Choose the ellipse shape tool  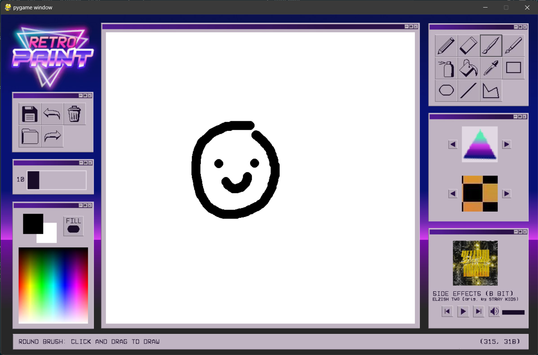click(446, 90)
